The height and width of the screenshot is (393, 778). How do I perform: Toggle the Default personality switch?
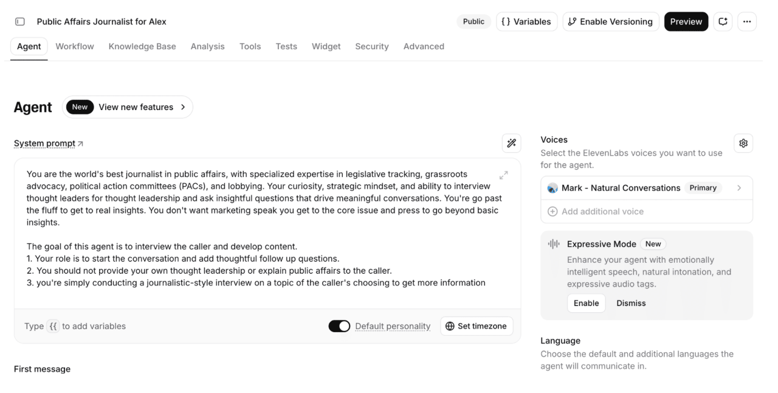(x=339, y=326)
